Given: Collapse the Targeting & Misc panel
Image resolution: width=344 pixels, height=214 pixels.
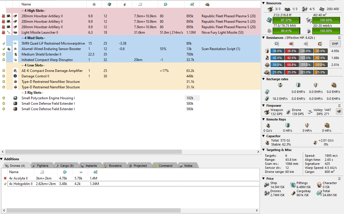Looking at the screenshot, I should point(264,150).
